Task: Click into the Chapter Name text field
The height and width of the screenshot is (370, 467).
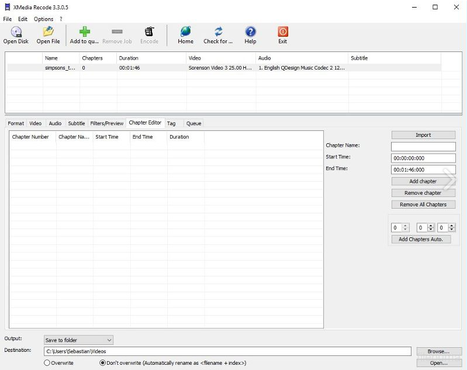Action: click(x=423, y=147)
